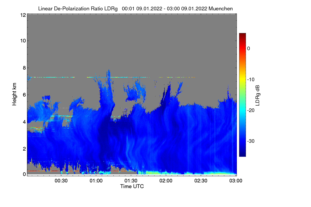Click the '02:30' time tick label
The height and width of the screenshot is (207, 311).
(x=201, y=181)
